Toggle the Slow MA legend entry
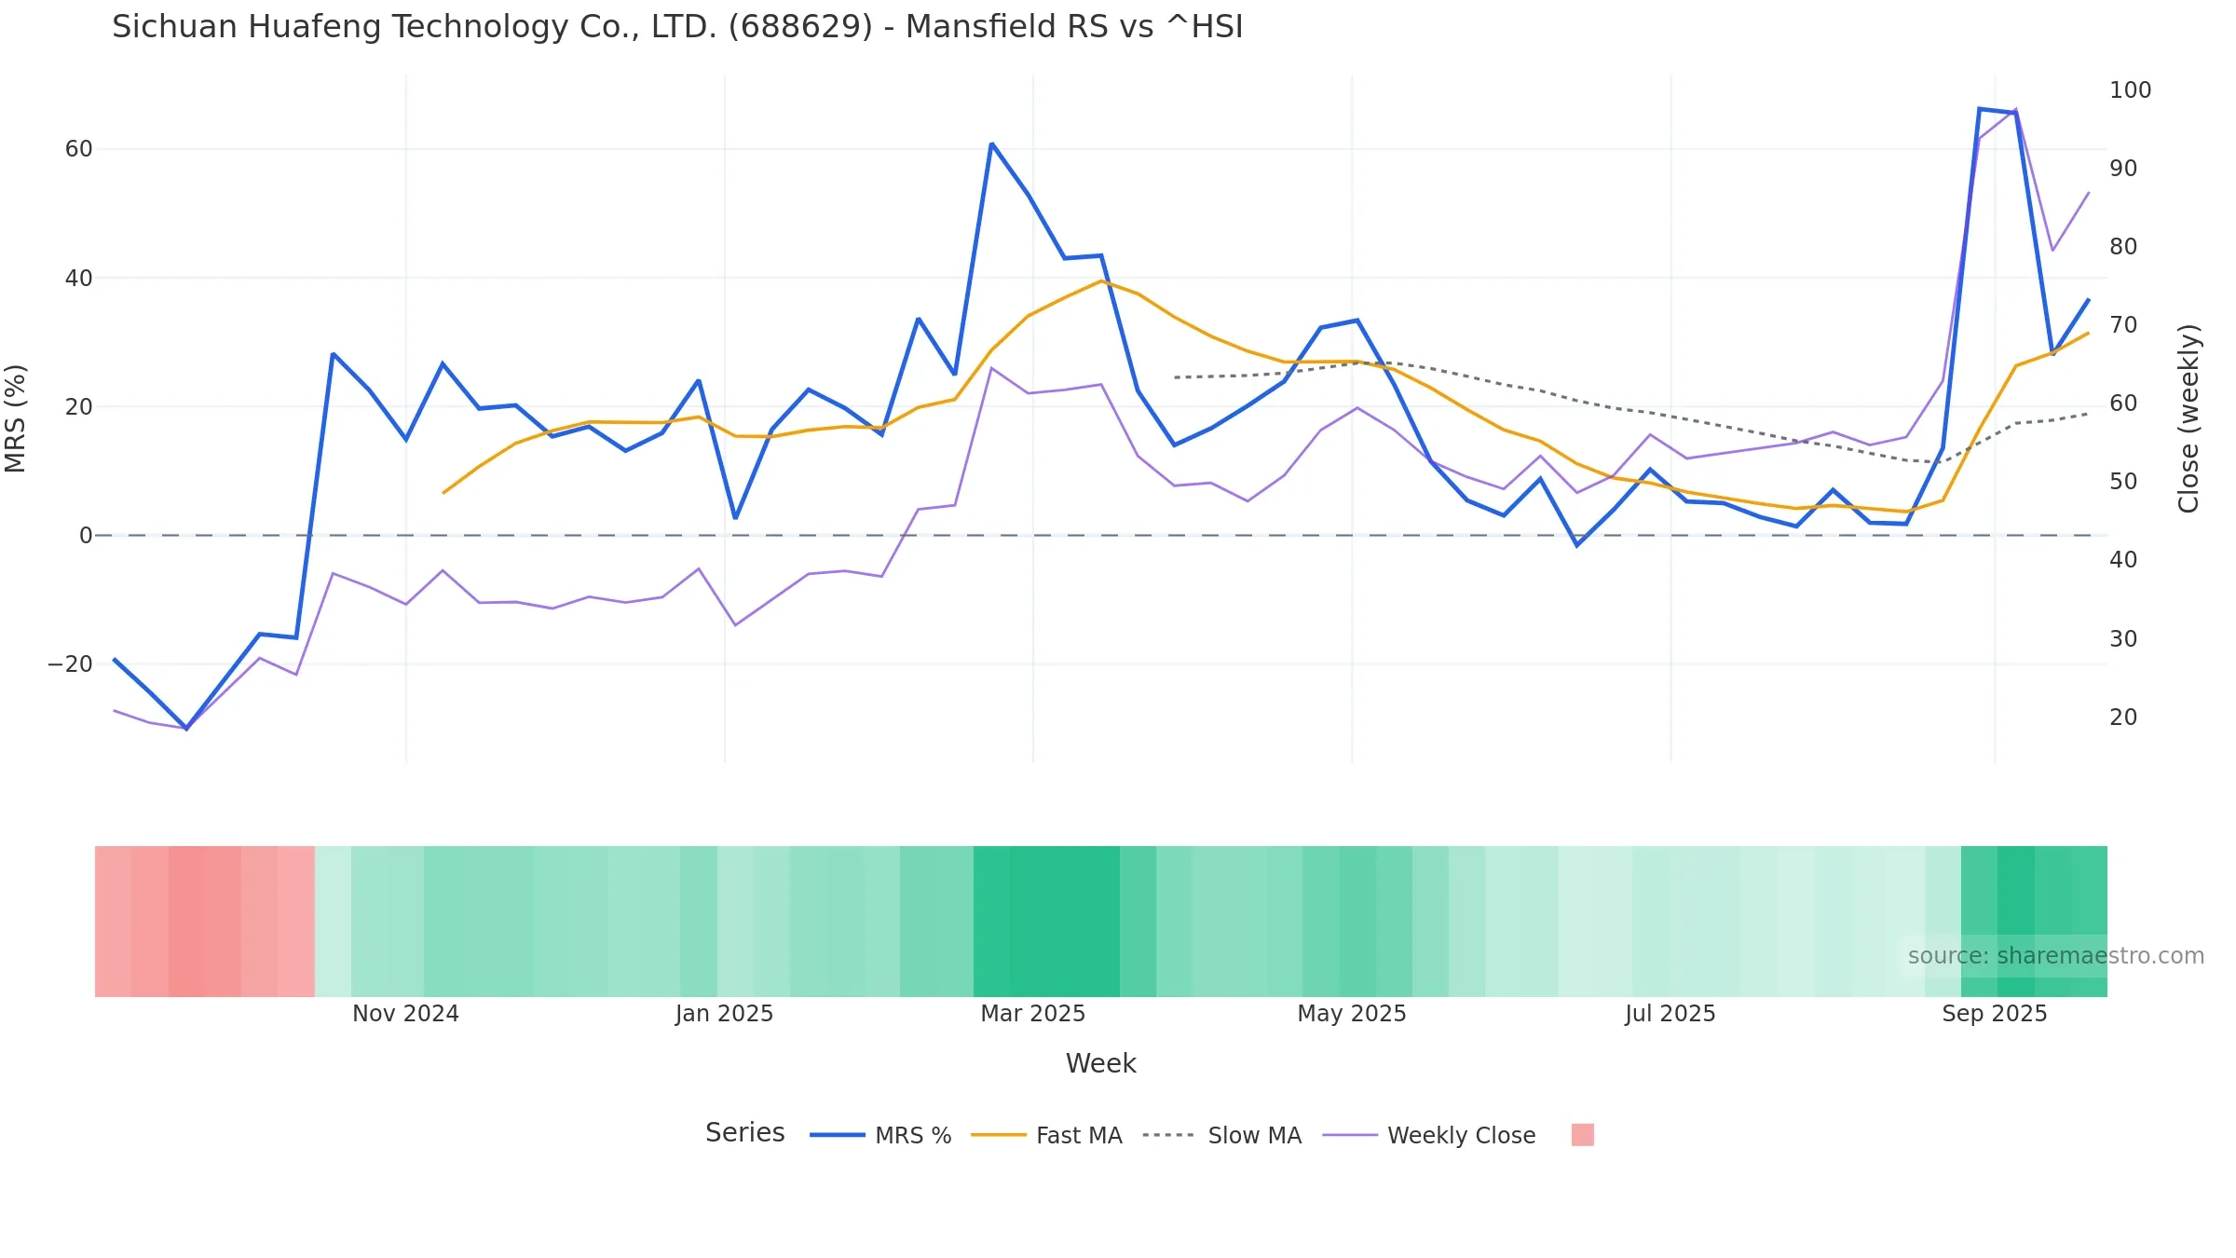 1221,1135
